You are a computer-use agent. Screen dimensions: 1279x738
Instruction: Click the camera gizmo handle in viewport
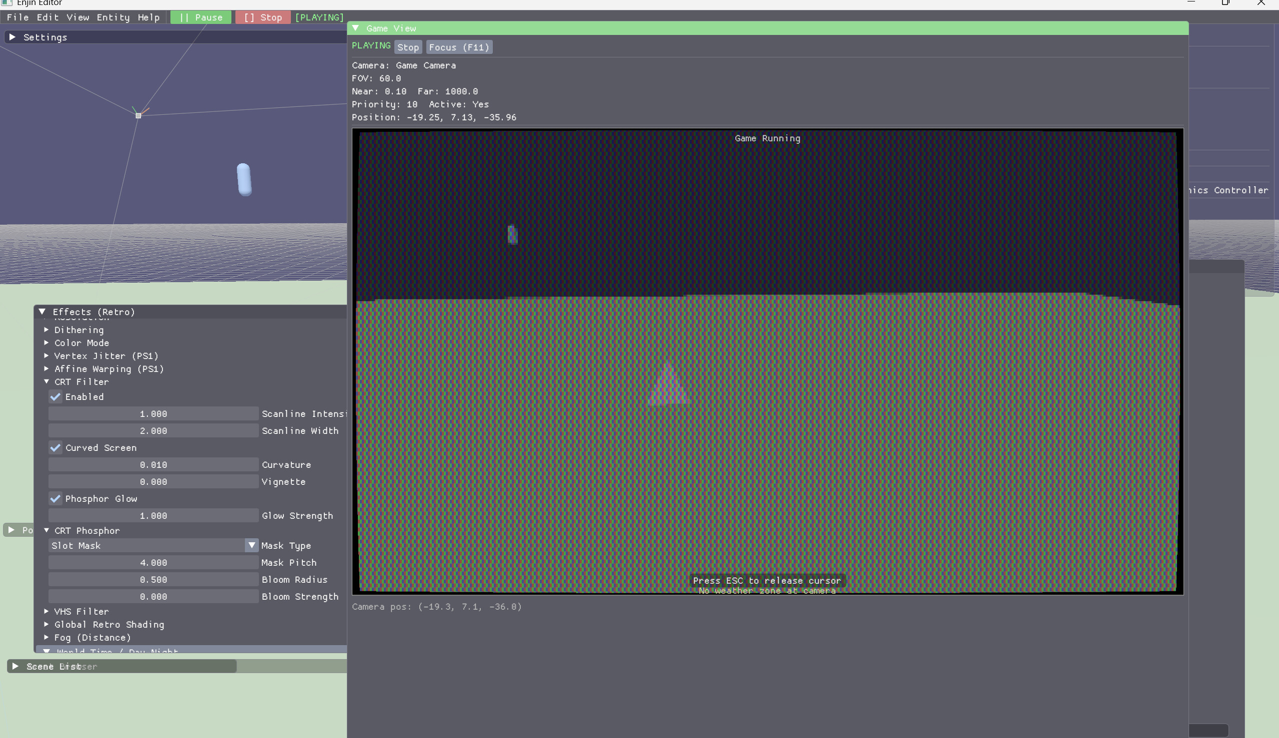(138, 115)
